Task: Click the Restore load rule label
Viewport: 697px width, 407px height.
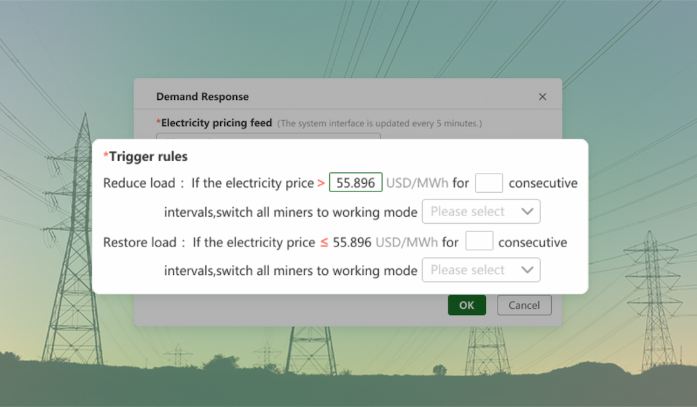Action: [139, 243]
